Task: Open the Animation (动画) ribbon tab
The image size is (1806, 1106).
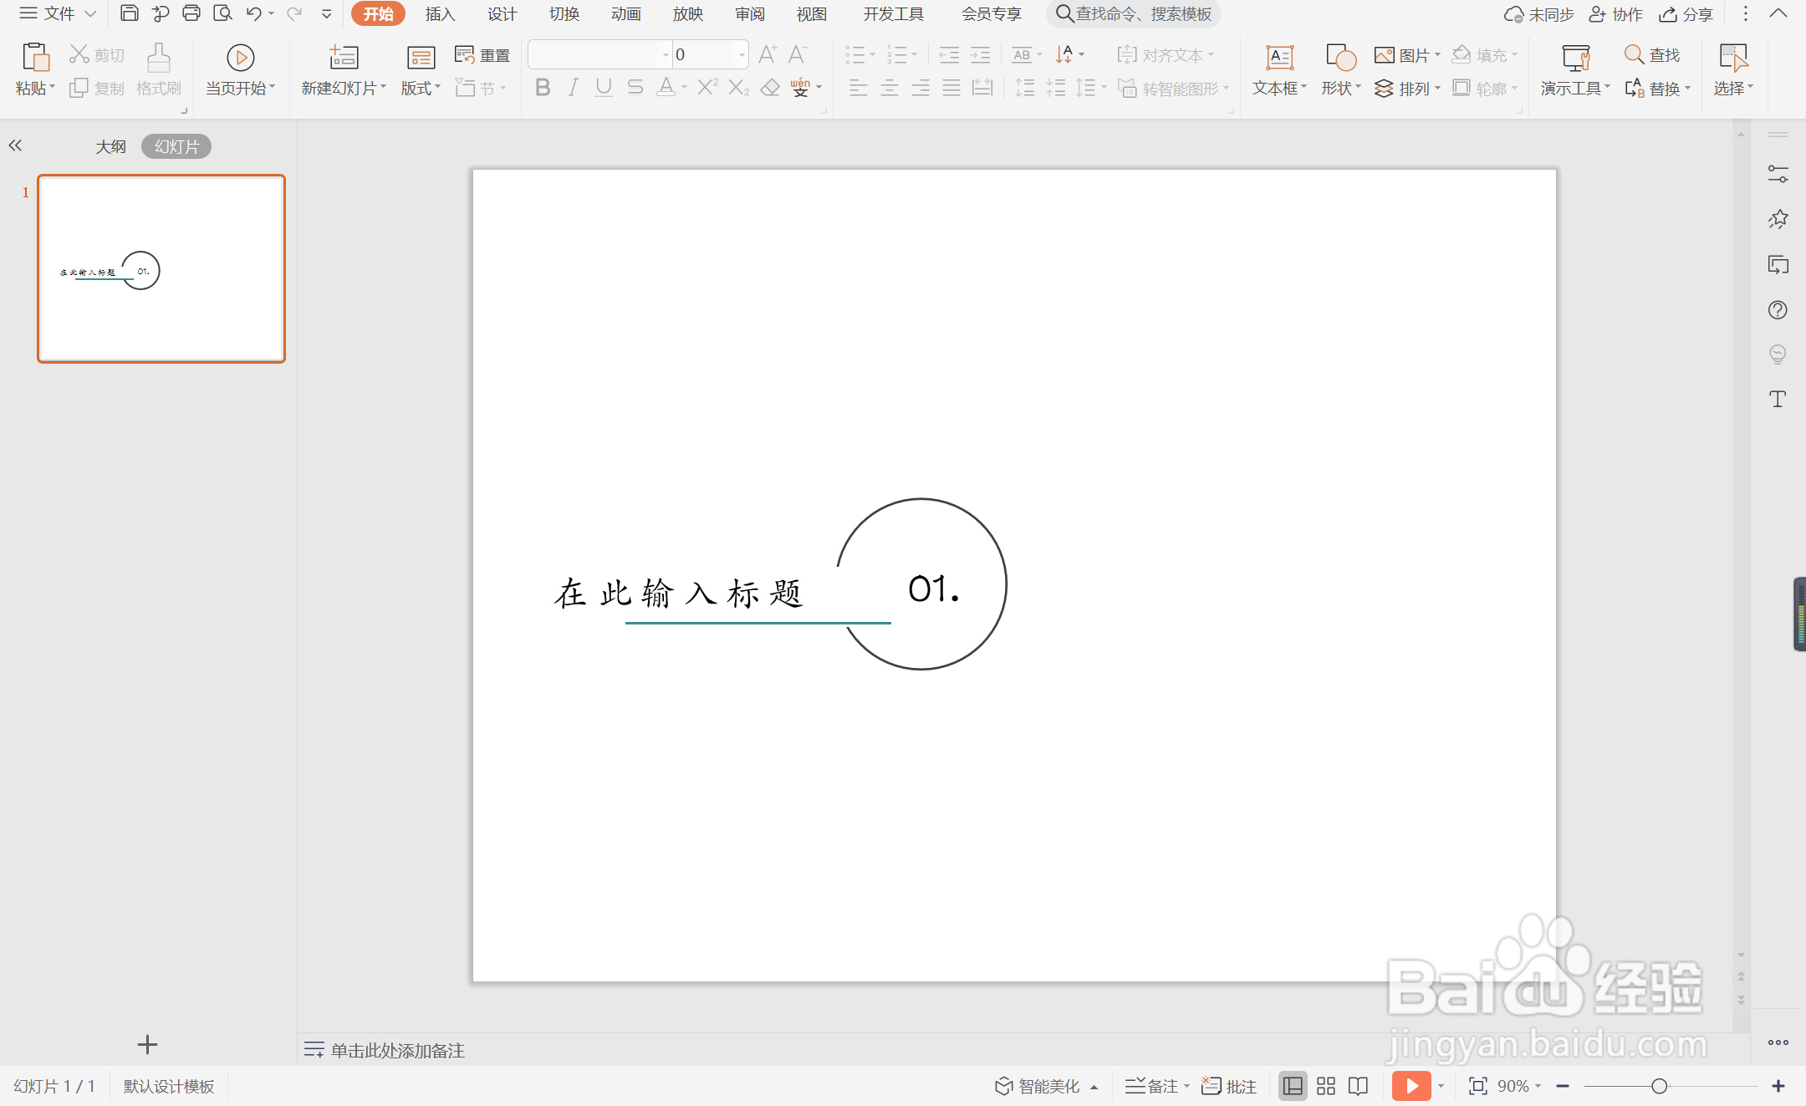Action: tap(625, 14)
